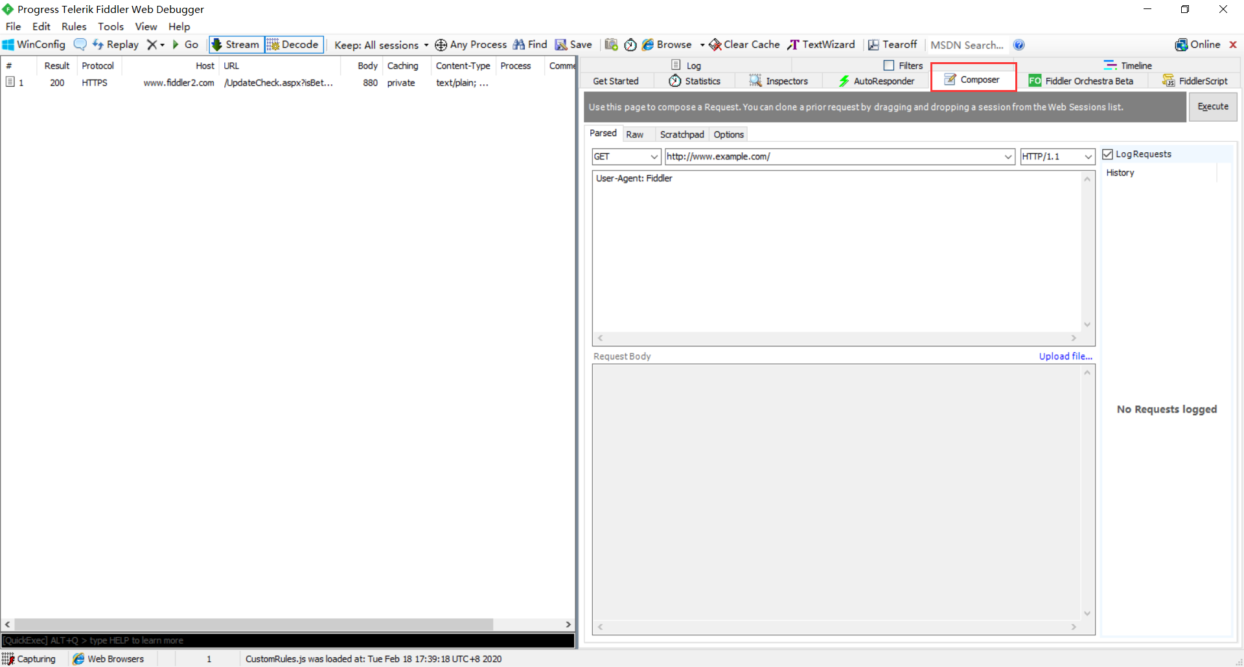The width and height of the screenshot is (1244, 667).
Task: Tear off the panel with Tearoff
Action: point(893,45)
